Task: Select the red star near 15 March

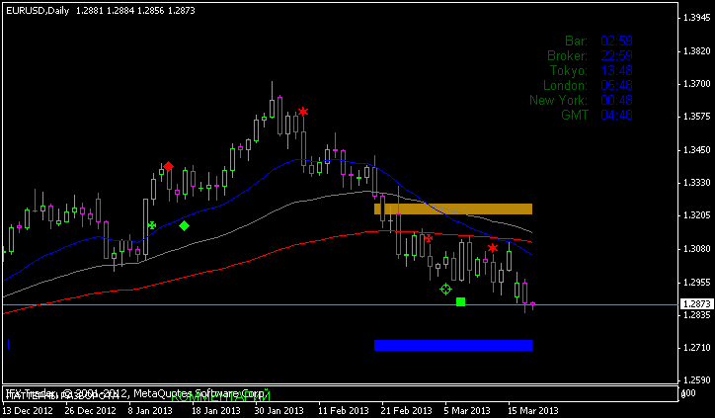Action: point(493,248)
